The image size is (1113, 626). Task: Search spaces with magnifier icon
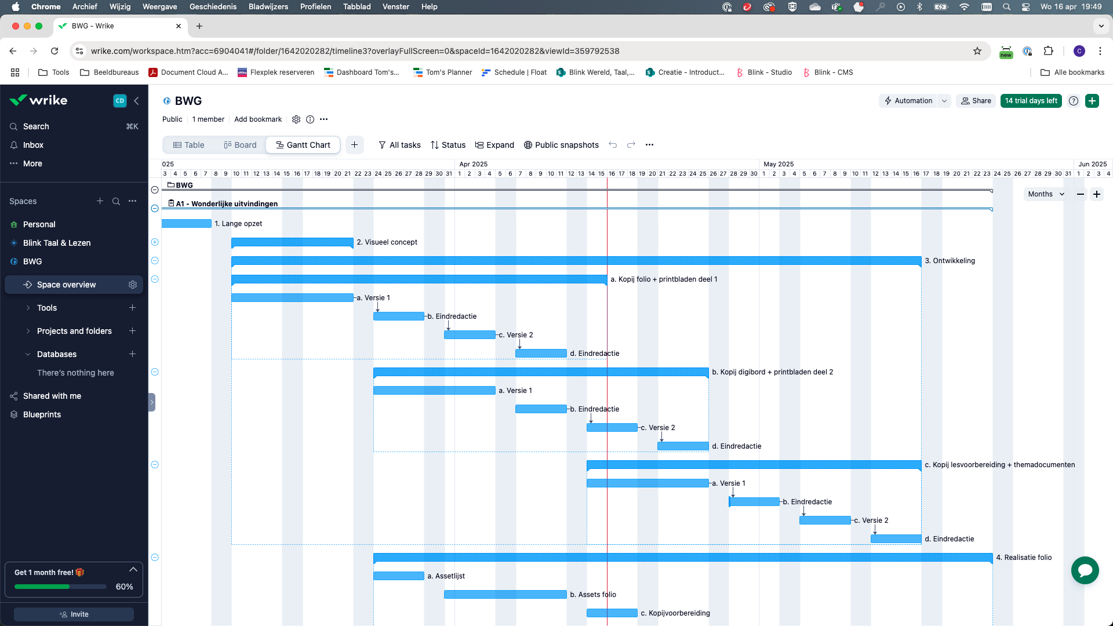116,201
